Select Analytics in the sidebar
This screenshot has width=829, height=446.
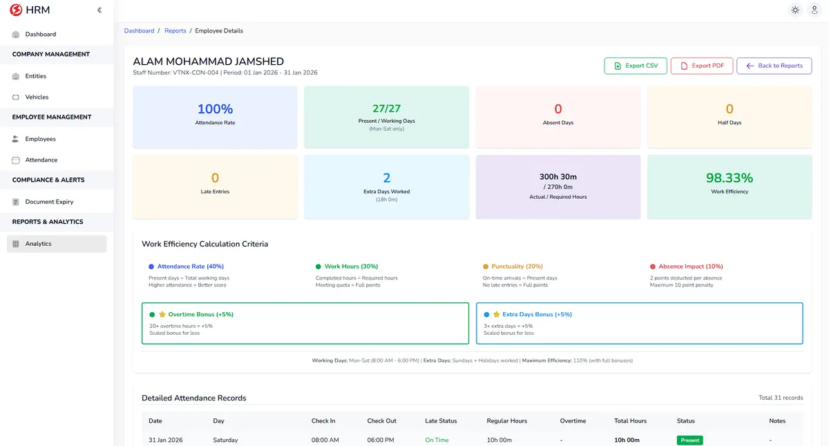[57, 244]
